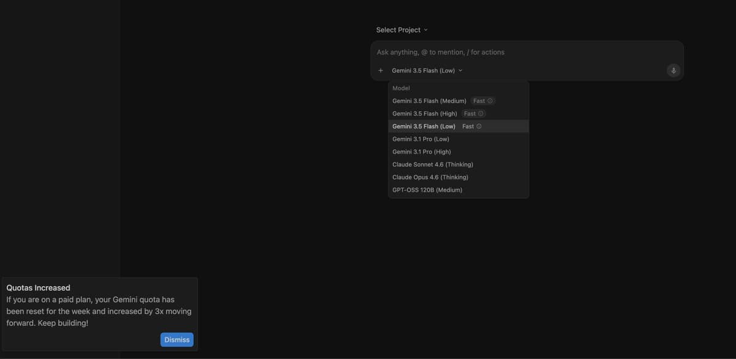Click the microphone voice input icon
The width and height of the screenshot is (736, 359).
pos(673,71)
